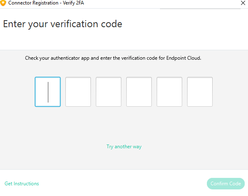Focus the first verification digit box
Image resolution: width=248 pixels, height=196 pixels.
[48, 92]
